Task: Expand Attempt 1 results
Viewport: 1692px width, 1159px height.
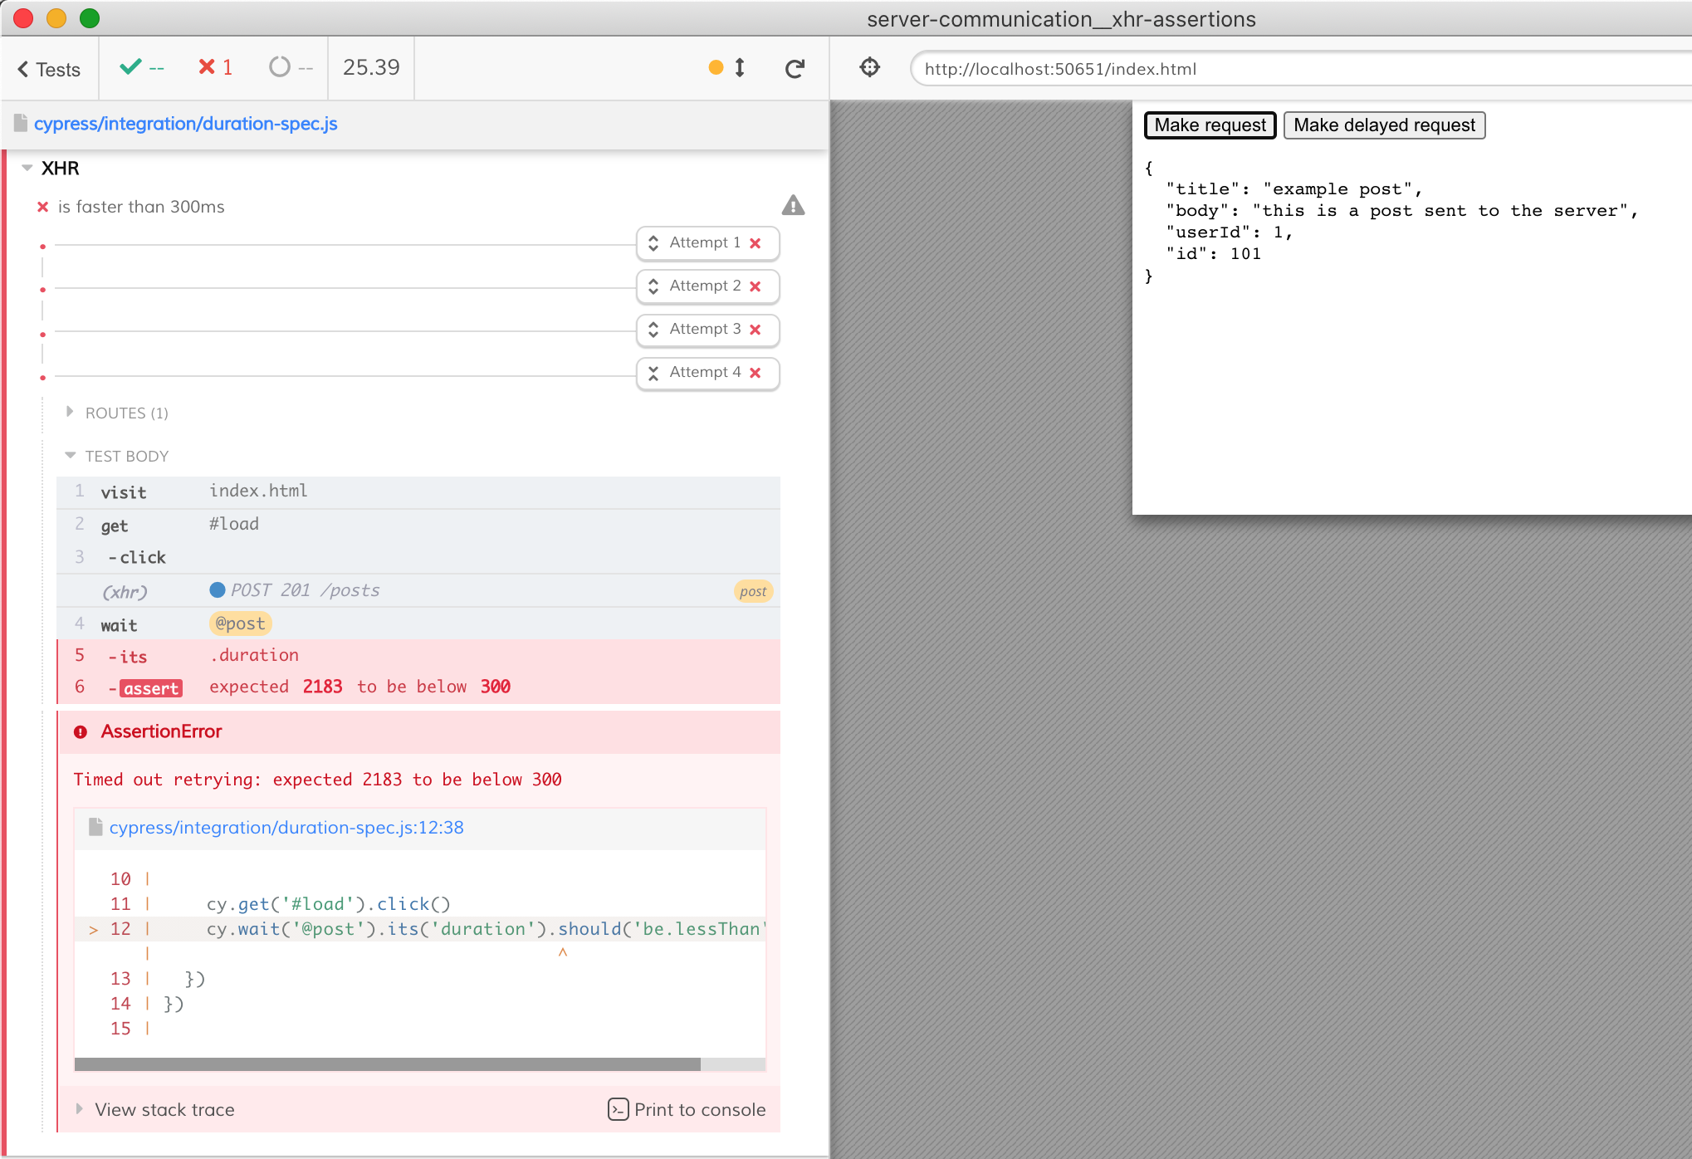Action: pyautogui.click(x=707, y=243)
